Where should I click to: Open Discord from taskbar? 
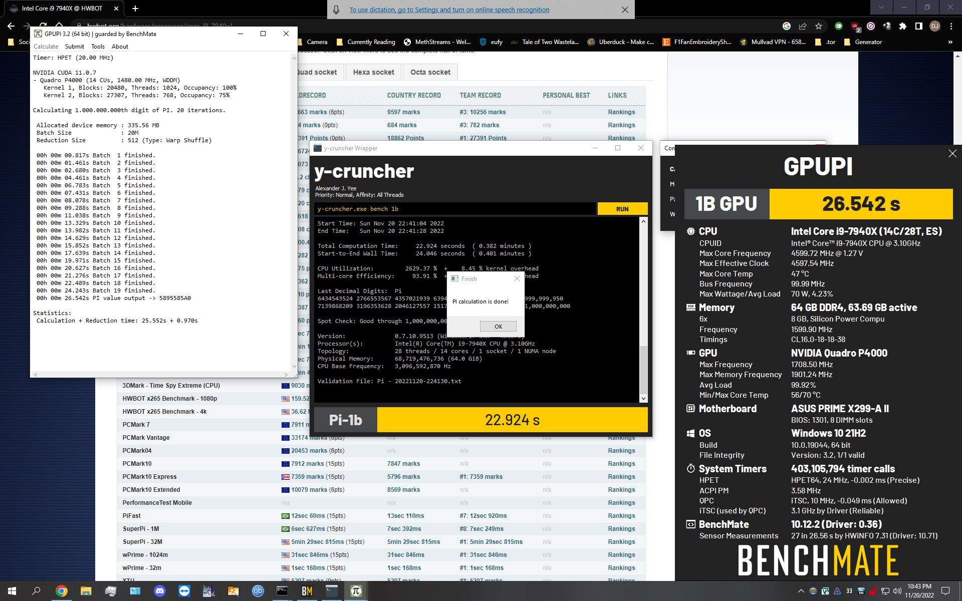(x=160, y=591)
